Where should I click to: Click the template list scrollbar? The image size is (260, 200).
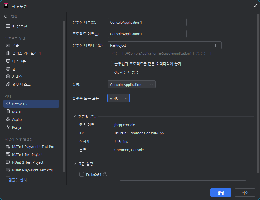pos(64,96)
